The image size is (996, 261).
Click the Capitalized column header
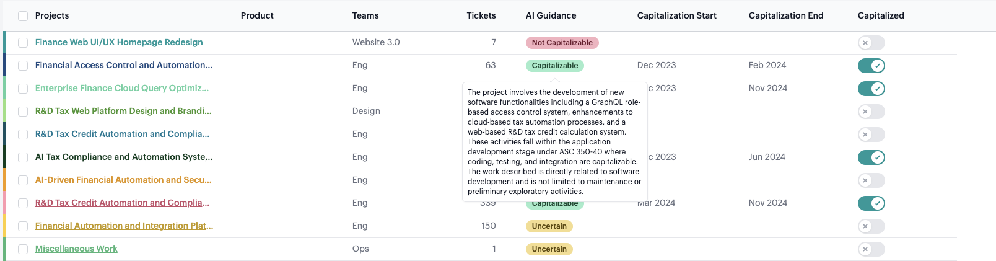pyautogui.click(x=881, y=15)
